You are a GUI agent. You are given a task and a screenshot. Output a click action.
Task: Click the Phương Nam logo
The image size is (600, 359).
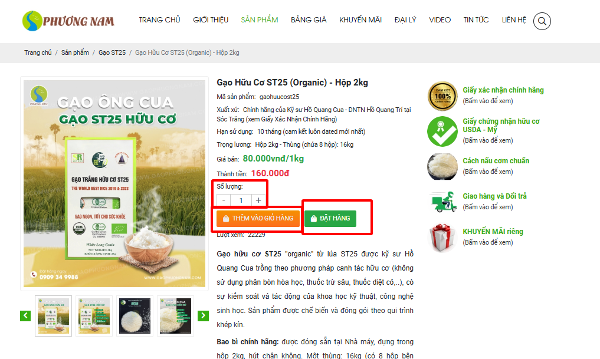(68, 21)
